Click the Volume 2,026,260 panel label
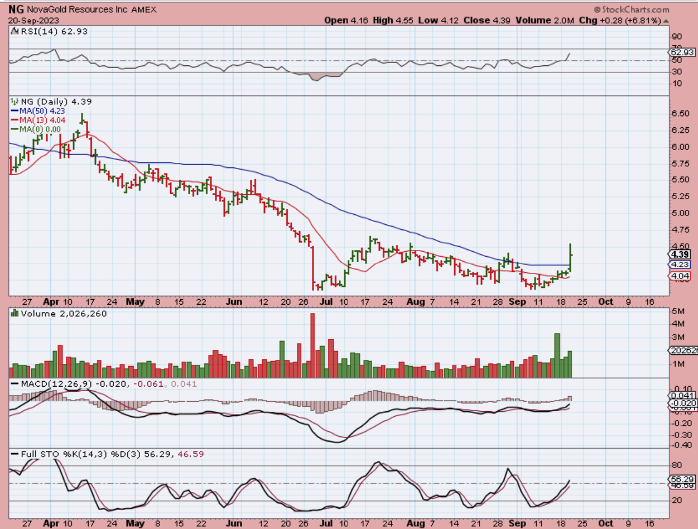Image resolution: width=698 pixels, height=529 pixels. 64,314
